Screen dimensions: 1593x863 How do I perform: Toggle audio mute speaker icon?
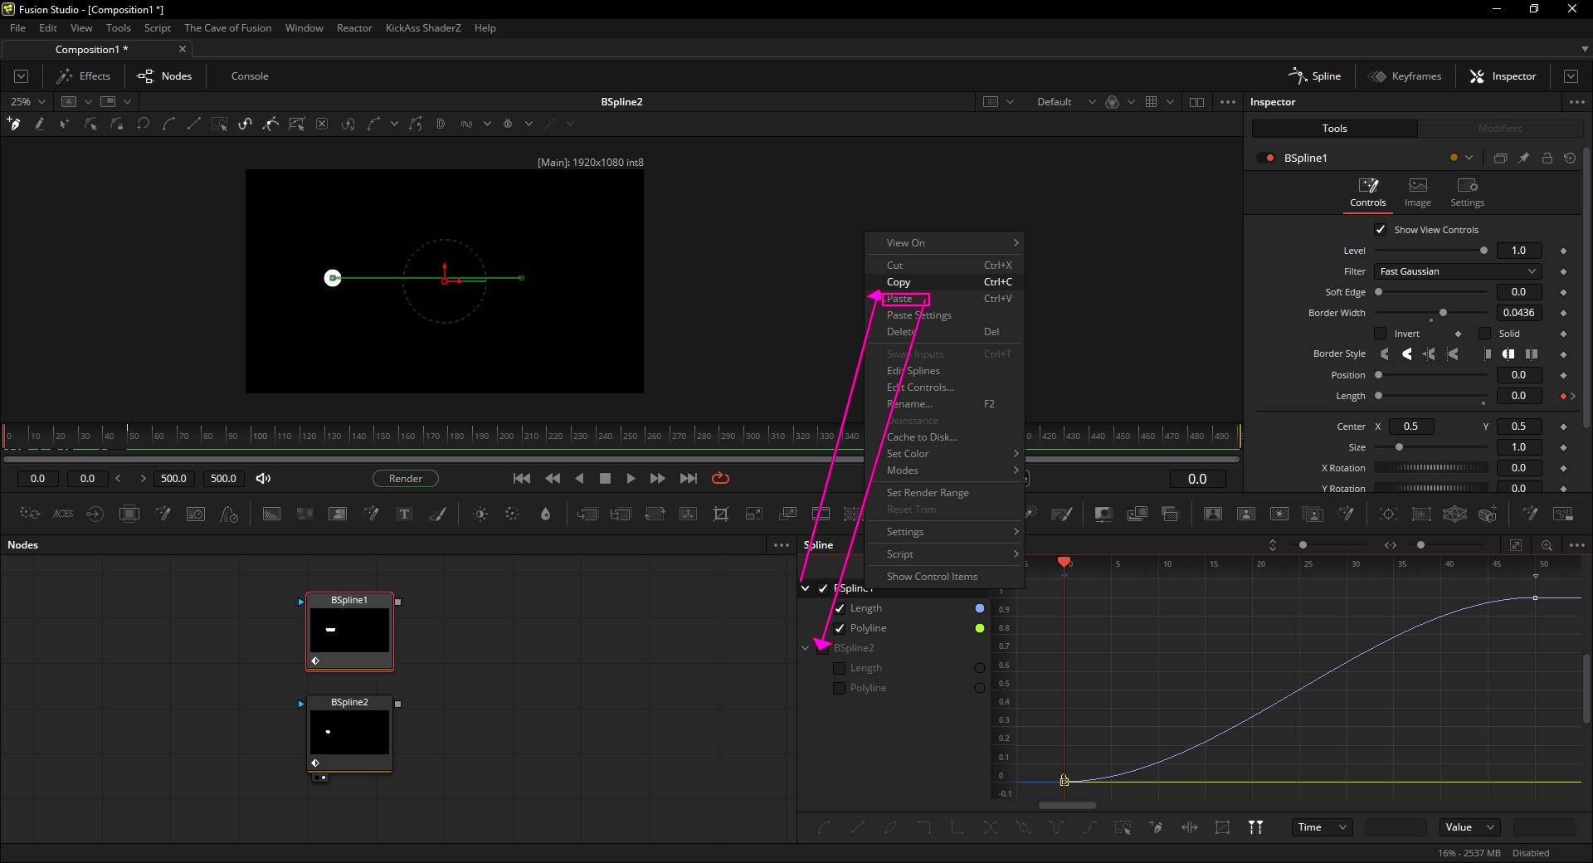pos(263,479)
